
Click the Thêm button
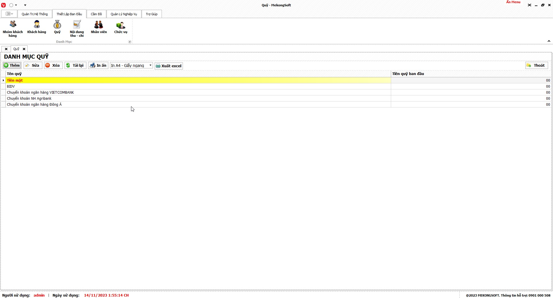point(12,66)
